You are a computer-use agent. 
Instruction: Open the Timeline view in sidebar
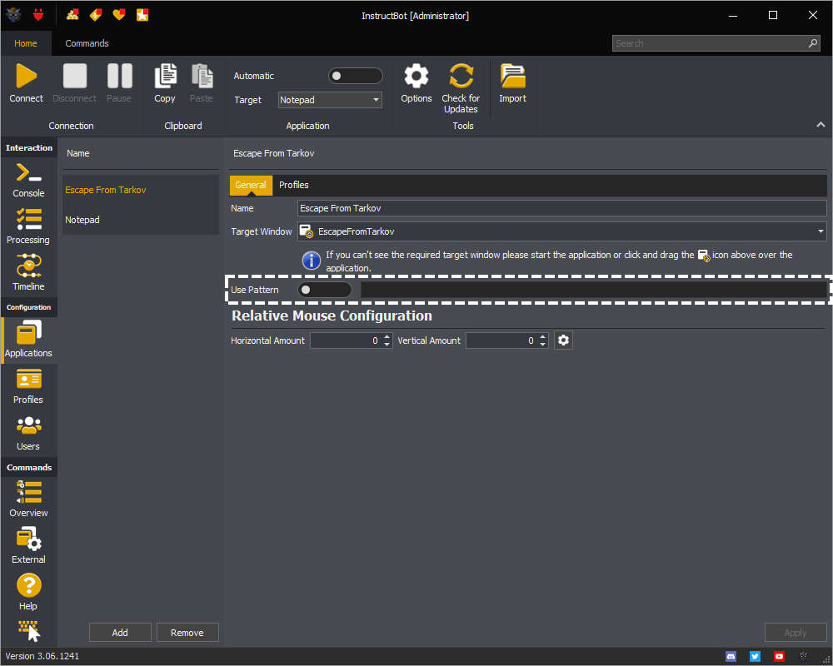pyautogui.click(x=28, y=273)
